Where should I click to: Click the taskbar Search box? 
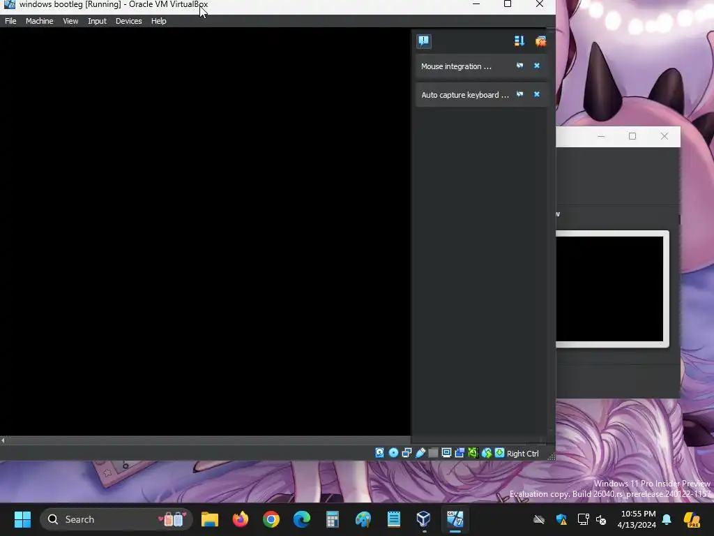click(x=116, y=519)
